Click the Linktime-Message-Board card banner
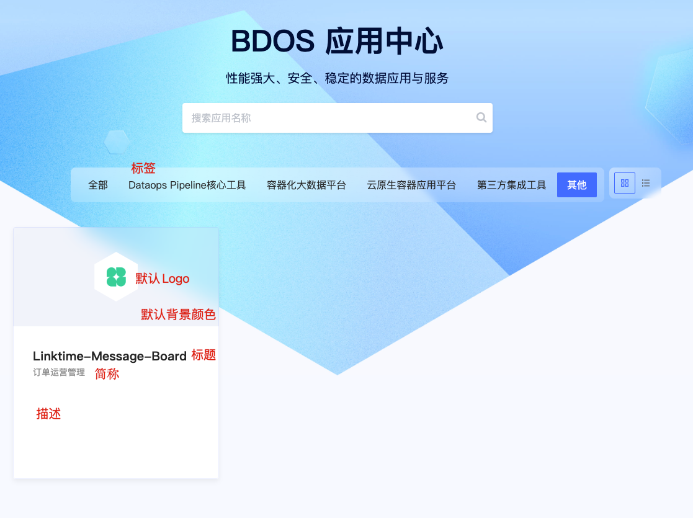This screenshot has height=518, width=693. point(116,277)
